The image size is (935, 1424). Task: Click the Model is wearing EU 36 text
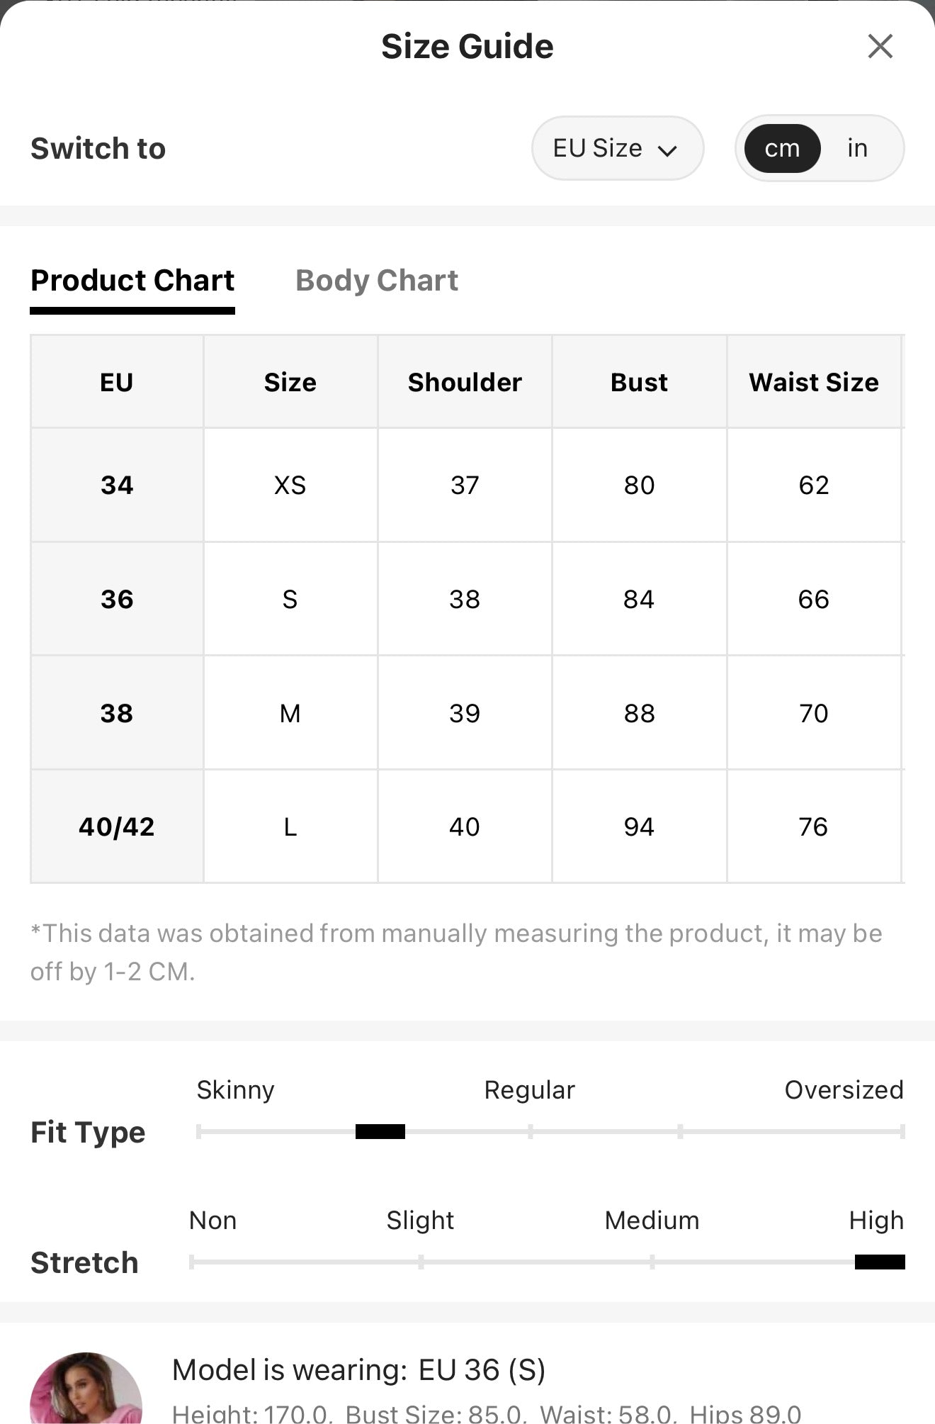[x=359, y=1369]
